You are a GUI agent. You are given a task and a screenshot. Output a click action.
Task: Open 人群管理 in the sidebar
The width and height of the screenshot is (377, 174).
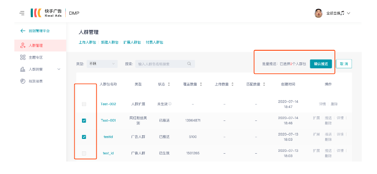[40, 45]
